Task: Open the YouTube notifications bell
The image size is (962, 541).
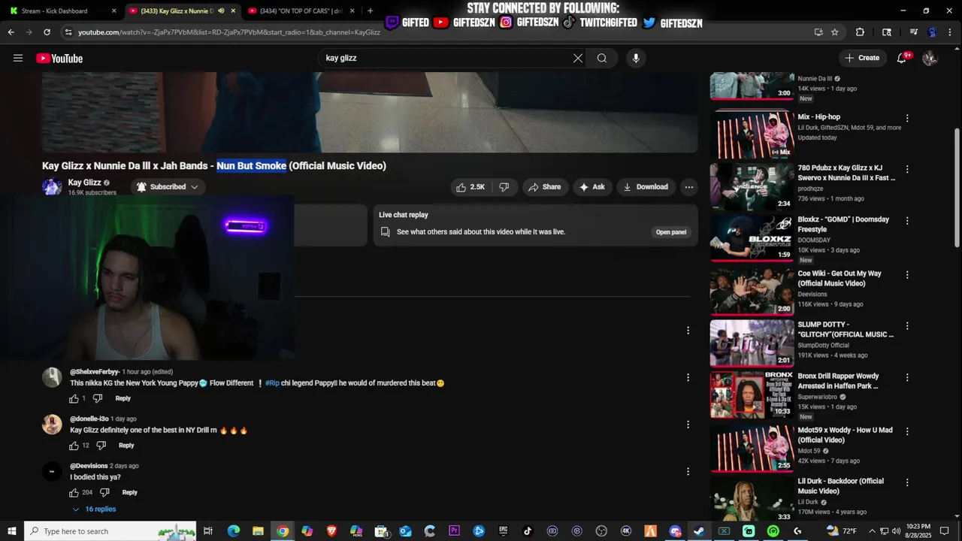Action: 902,58
